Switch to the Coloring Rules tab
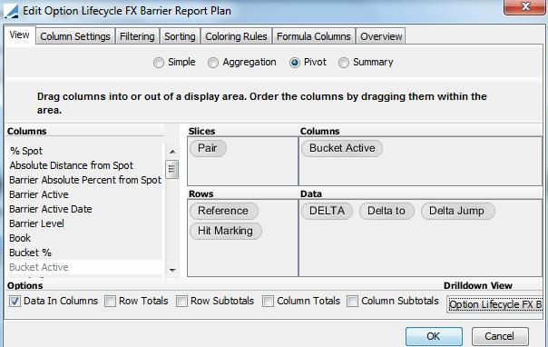This screenshot has height=347, width=548. click(236, 36)
